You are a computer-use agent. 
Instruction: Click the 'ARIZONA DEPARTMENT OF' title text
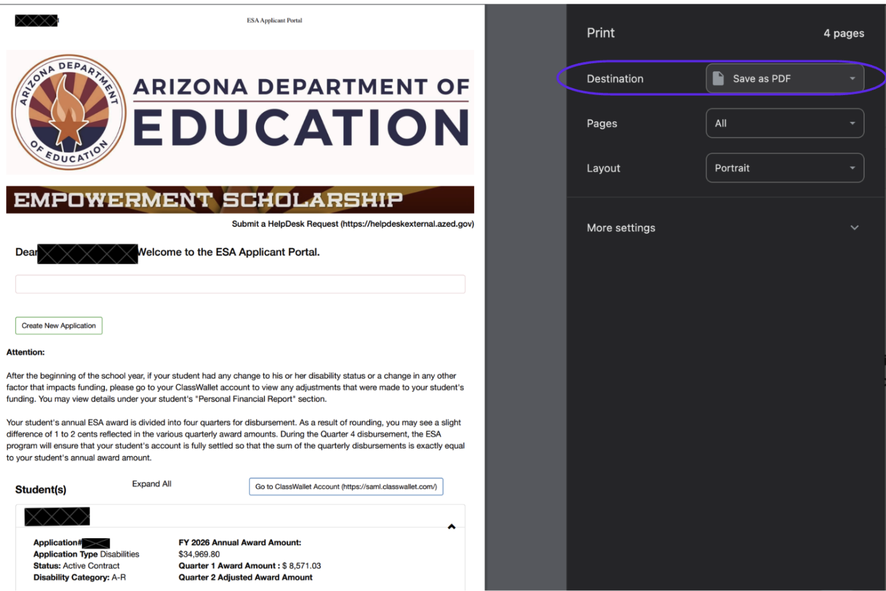point(301,87)
